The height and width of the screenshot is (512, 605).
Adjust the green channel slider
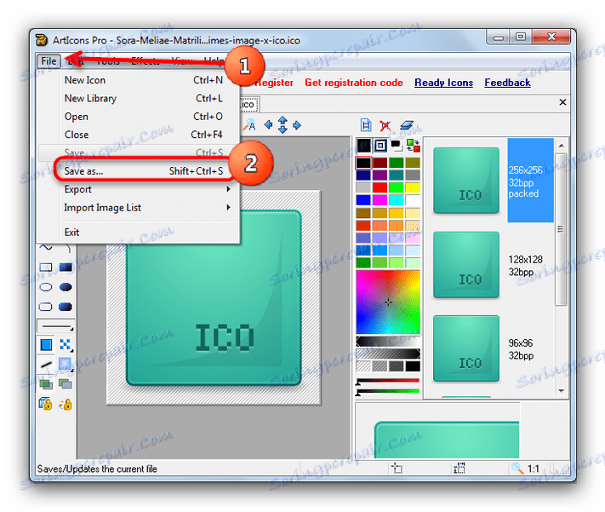coord(388,392)
